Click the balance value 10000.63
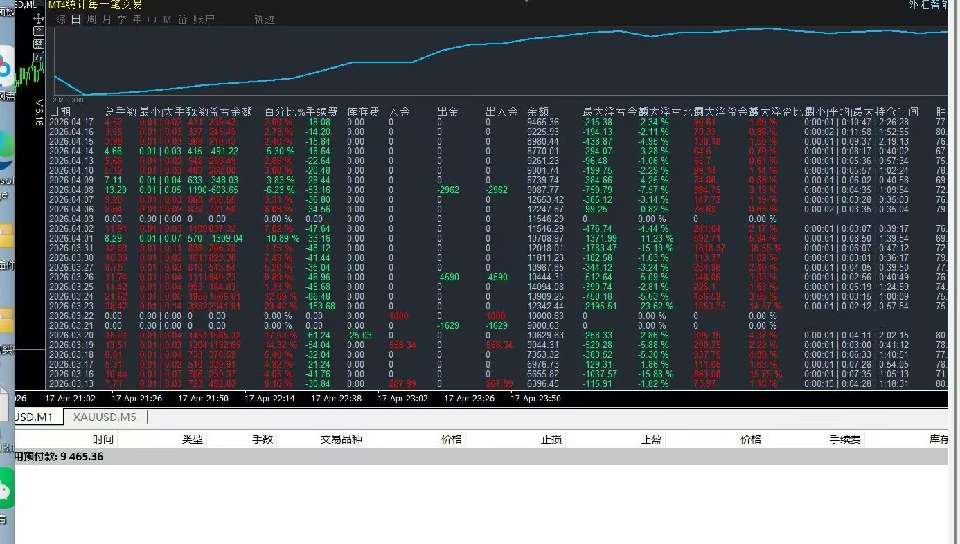Viewport: 960px width, 544px height. pyautogui.click(x=545, y=316)
